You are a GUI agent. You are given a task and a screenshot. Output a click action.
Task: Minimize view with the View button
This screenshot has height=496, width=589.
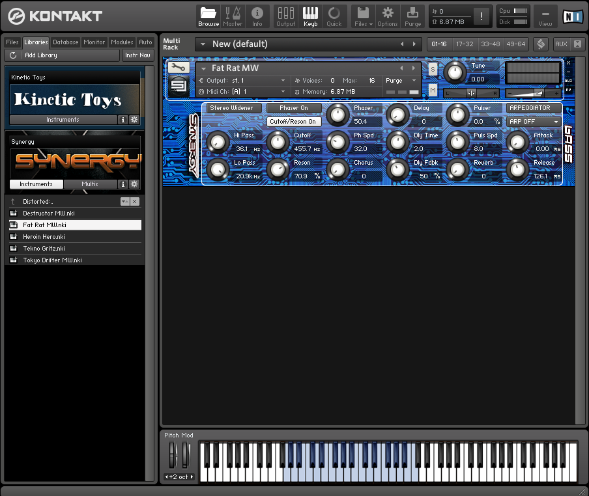545,16
